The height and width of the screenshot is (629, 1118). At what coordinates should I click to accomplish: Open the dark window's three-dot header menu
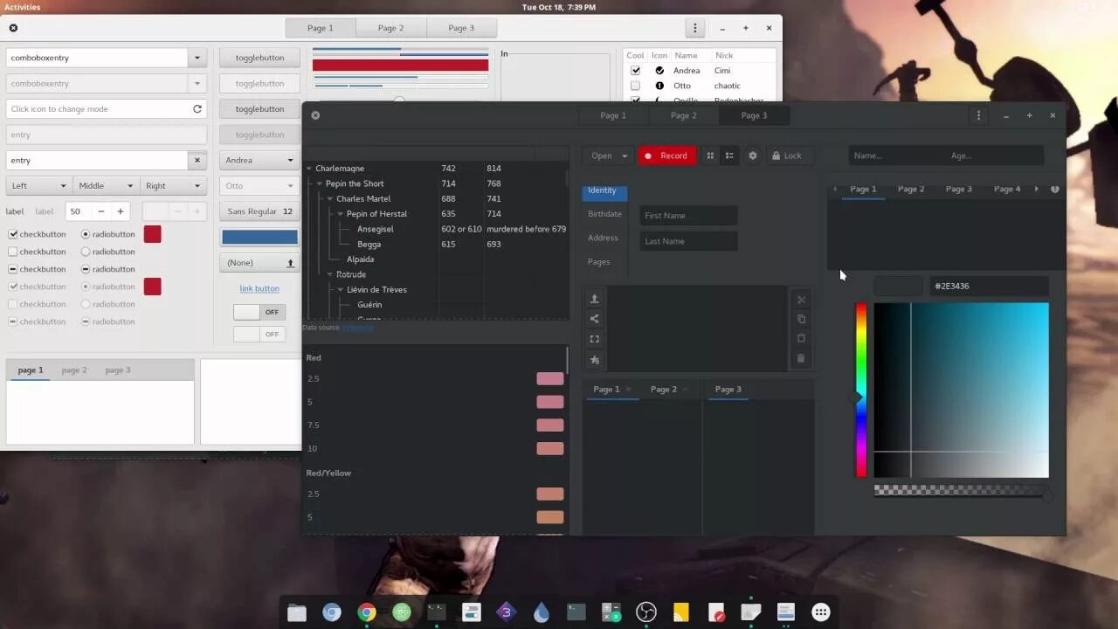(978, 115)
